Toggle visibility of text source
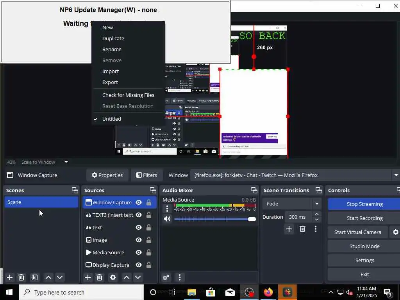The height and width of the screenshot is (300, 400). pyautogui.click(x=139, y=228)
